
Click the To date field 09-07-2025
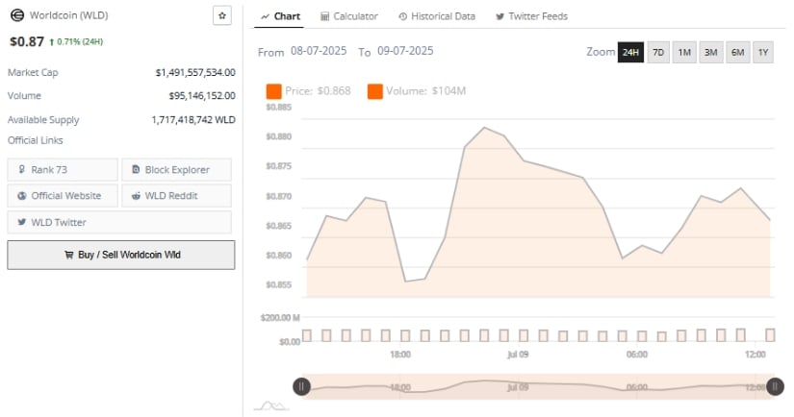(405, 51)
